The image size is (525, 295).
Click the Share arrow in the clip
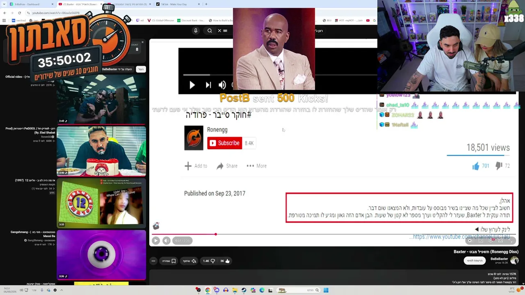point(220,166)
